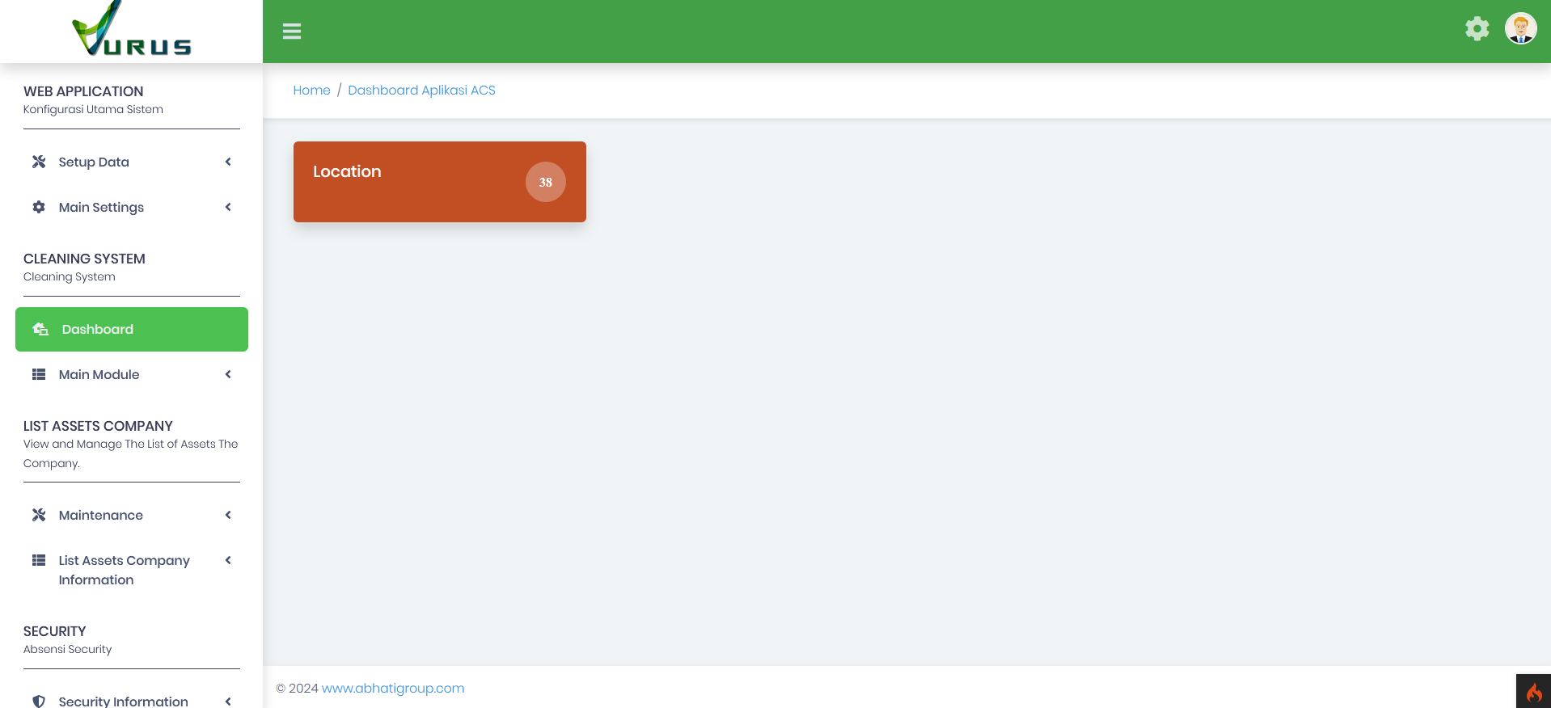
Task: Click the List Assets Company Information icon
Action: (39, 560)
